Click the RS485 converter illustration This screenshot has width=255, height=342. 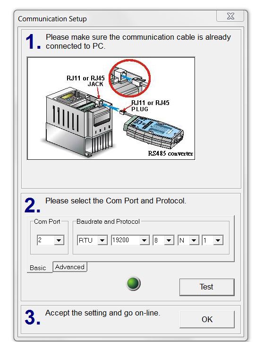(153, 131)
